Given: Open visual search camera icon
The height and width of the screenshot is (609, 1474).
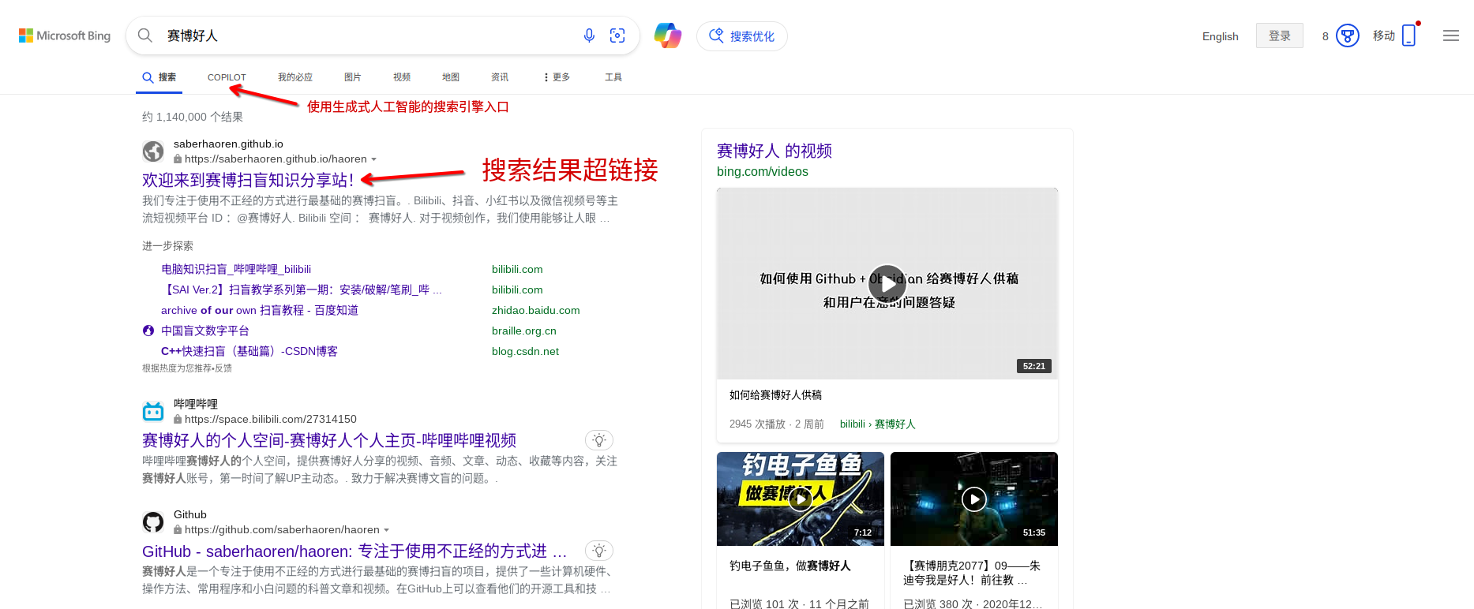Looking at the screenshot, I should [x=617, y=35].
